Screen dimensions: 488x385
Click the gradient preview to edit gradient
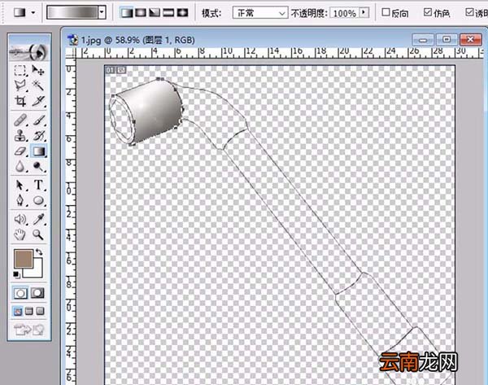72,13
